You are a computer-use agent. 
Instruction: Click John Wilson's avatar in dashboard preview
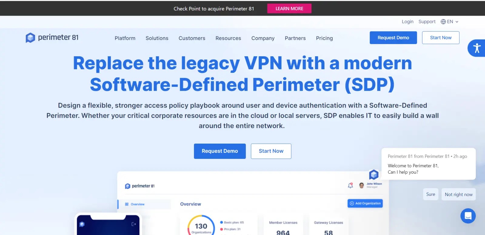click(361, 185)
